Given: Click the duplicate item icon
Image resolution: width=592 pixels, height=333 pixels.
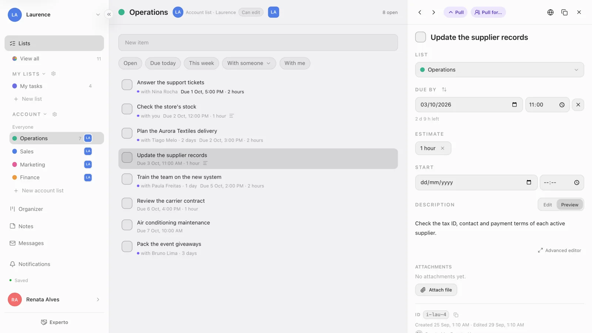Looking at the screenshot, I should tap(565, 12).
